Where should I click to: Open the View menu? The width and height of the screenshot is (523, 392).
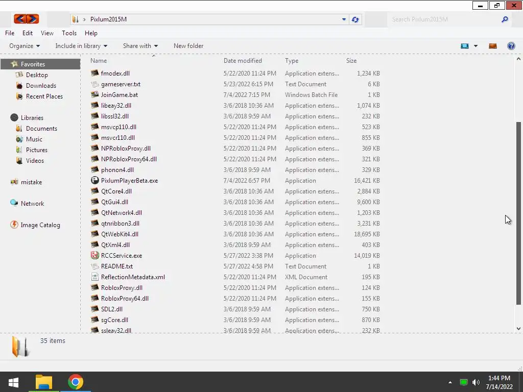click(47, 33)
